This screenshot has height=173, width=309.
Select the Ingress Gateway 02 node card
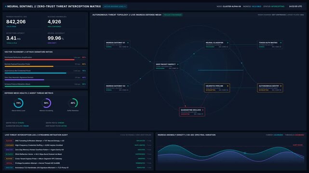pos(117,88)
